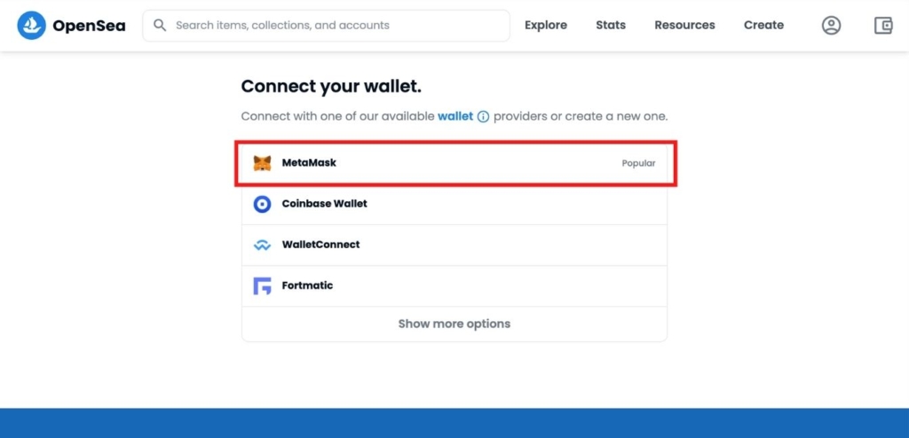Click the MetaMask fox icon

pos(262,163)
